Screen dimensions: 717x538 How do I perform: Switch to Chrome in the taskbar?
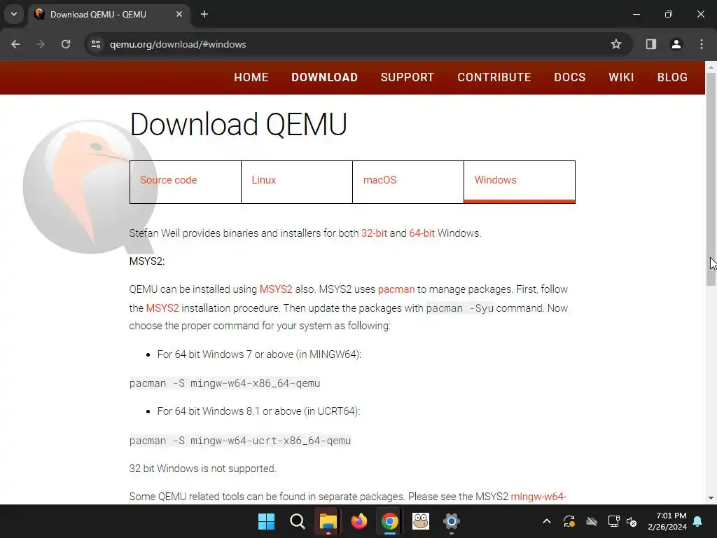tap(389, 521)
